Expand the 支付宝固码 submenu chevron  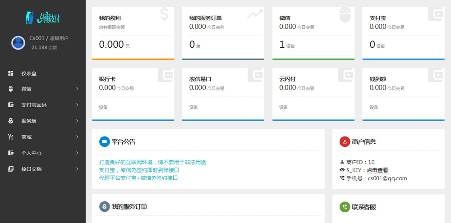click(77, 105)
